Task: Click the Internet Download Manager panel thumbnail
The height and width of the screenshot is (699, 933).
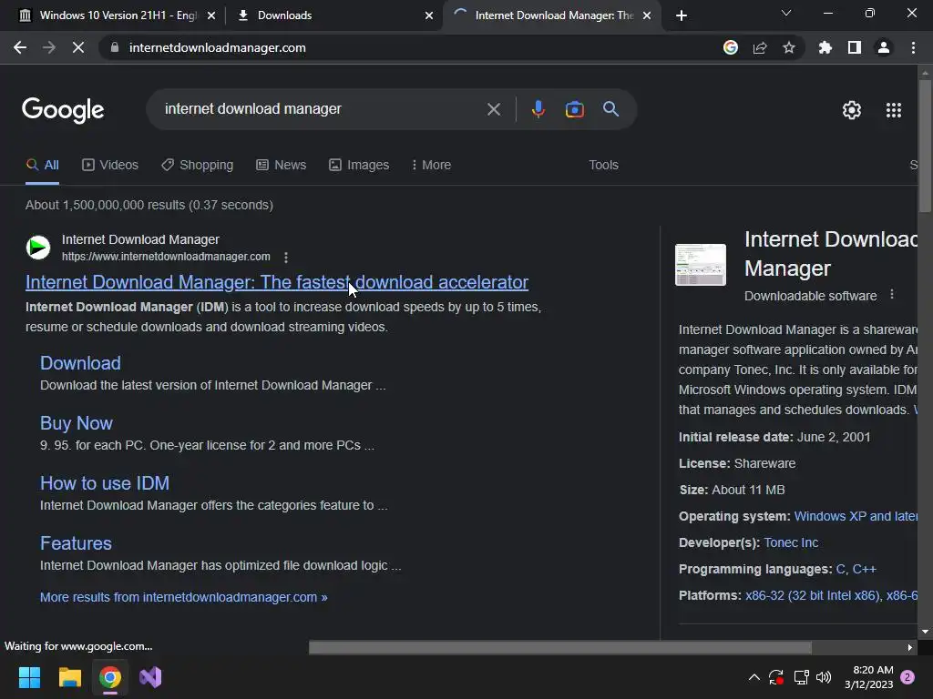Action: tap(701, 265)
